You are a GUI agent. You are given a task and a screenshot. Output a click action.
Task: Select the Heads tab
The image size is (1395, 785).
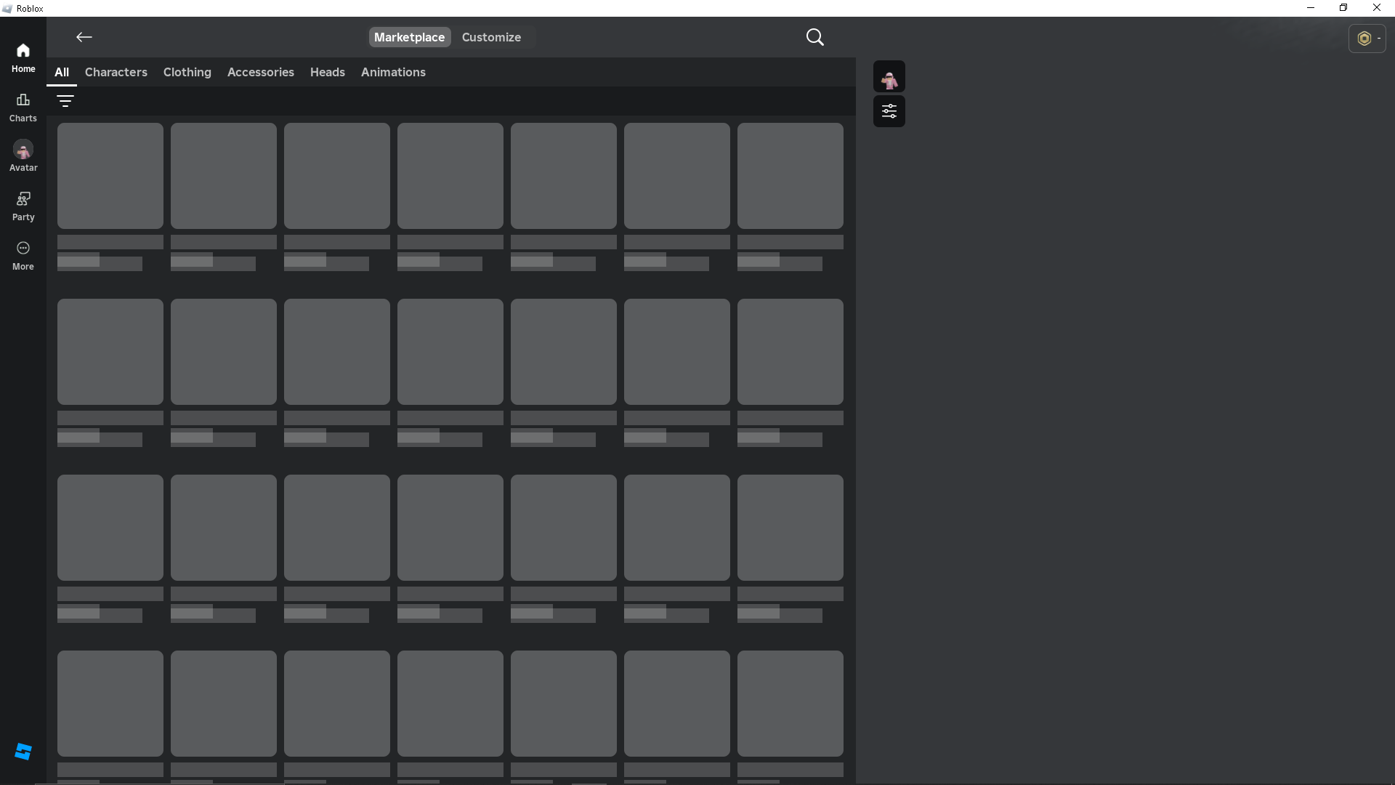click(x=328, y=72)
